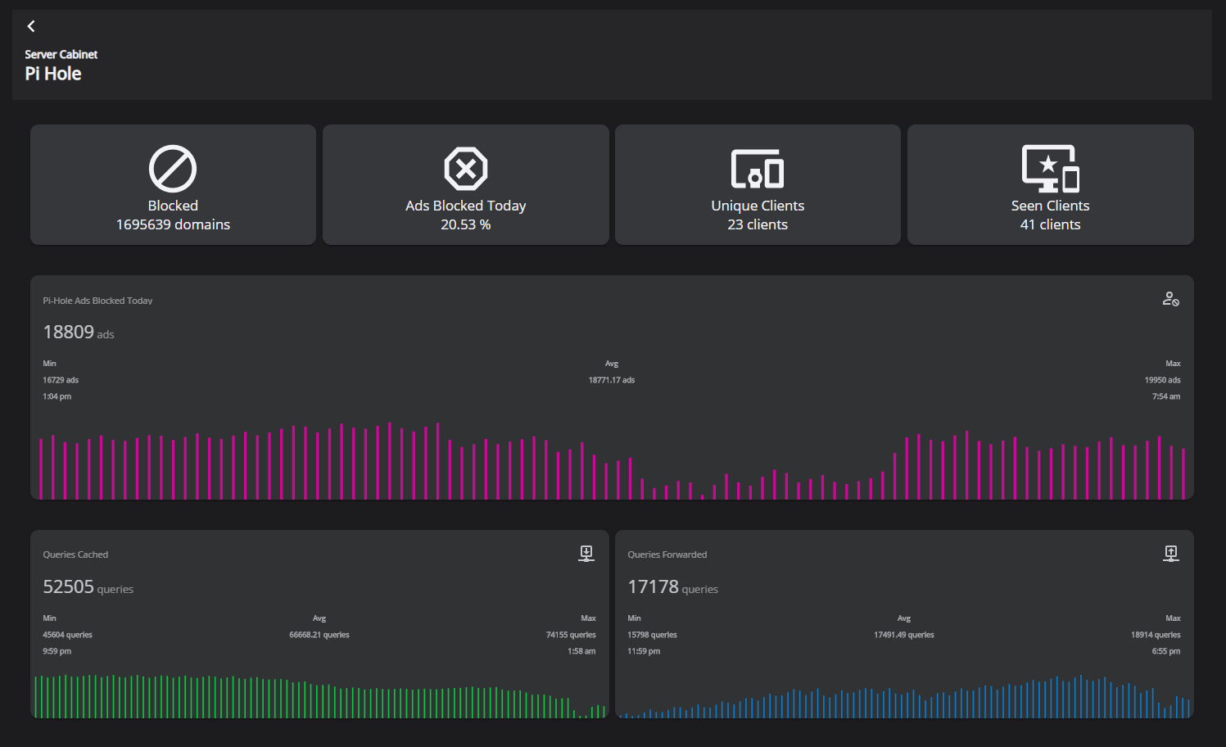
Task: Click the 18914 queries maximum value
Action: tap(1156, 635)
